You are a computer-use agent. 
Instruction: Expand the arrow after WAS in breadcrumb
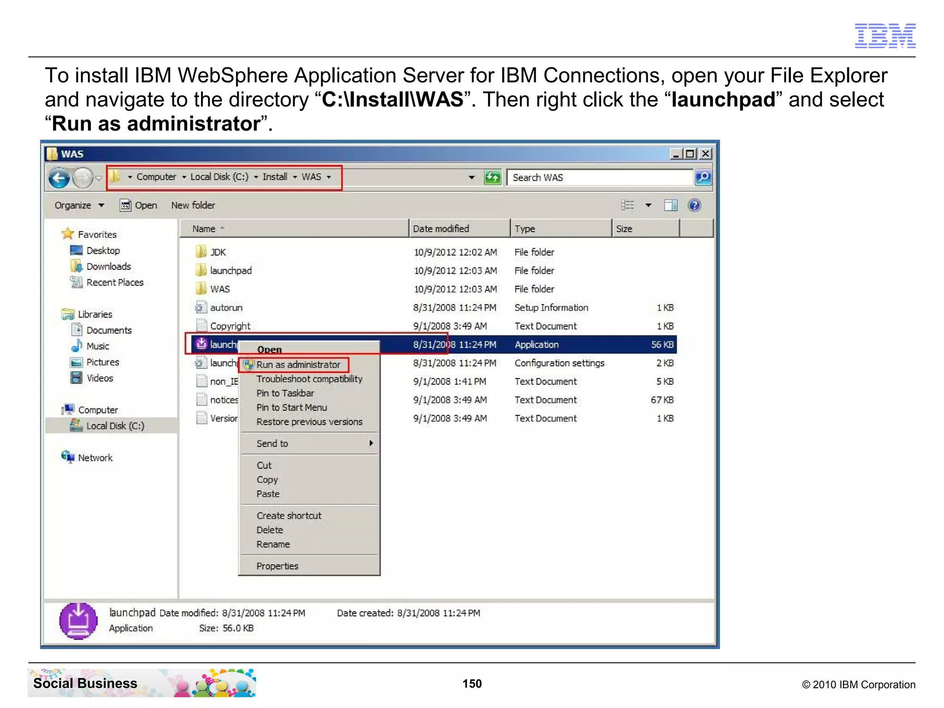click(x=329, y=177)
